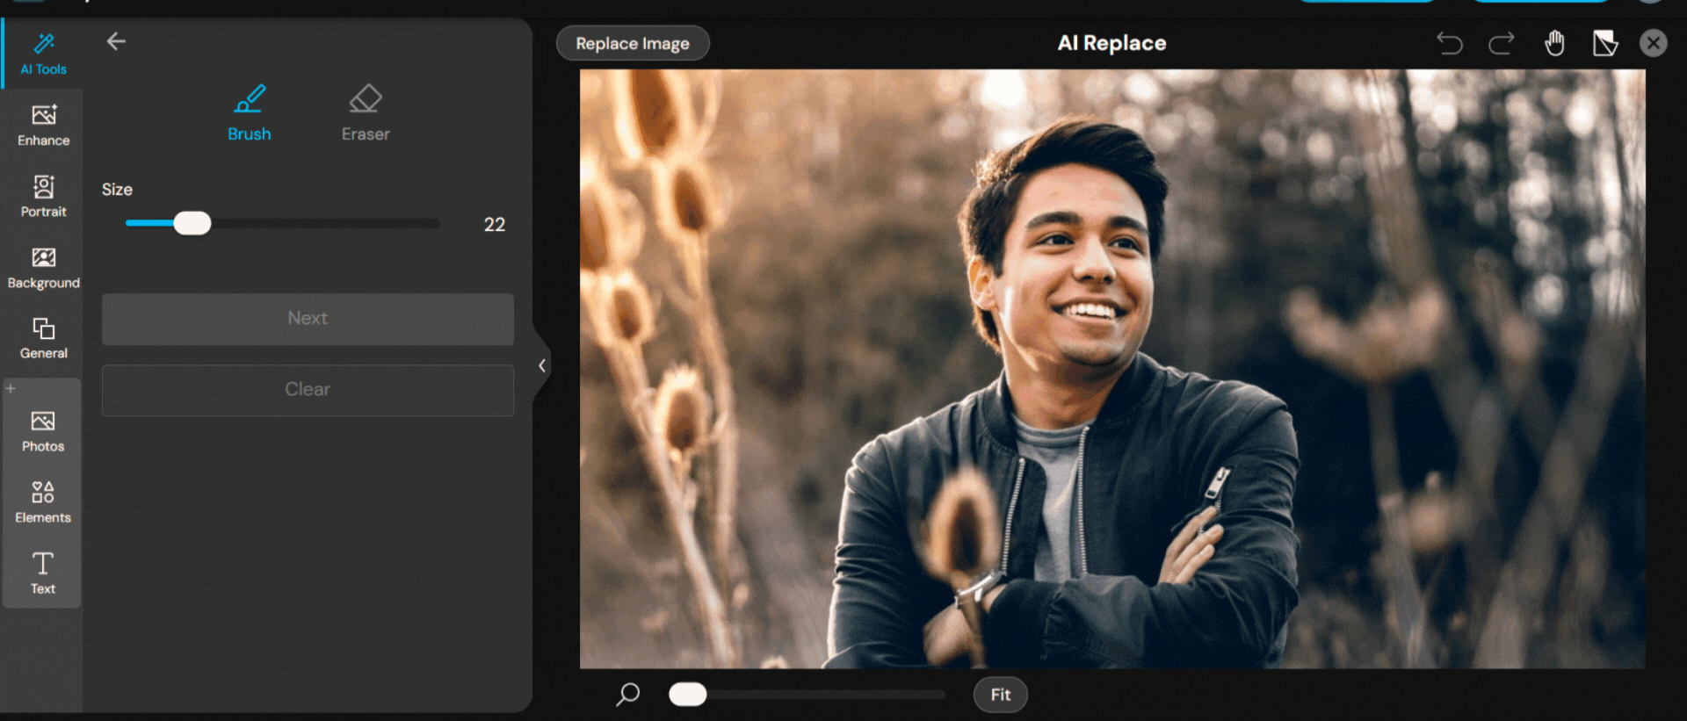Collapse the left side panel
The height and width of the screenshot is (721, 1687).
[x=542, y=365]
